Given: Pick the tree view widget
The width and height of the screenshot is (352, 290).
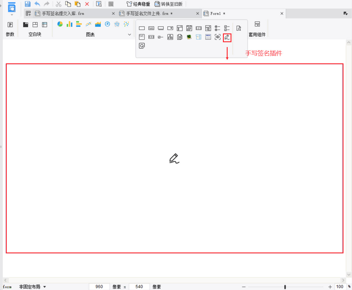Looking at the screenshot, I should tap(170, 37).
